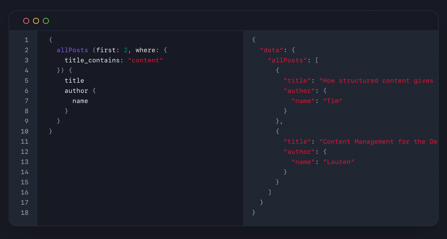
Task: Click the "Tim" author name value
Action: click(x=332, y=101)
